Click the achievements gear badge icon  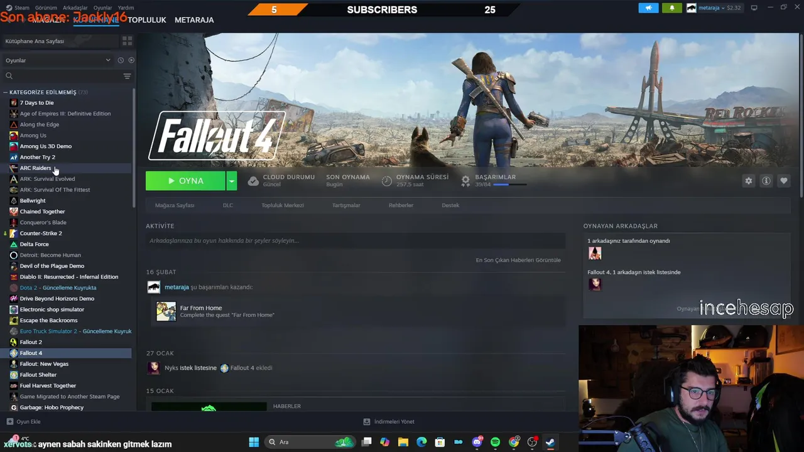point(465,181)
